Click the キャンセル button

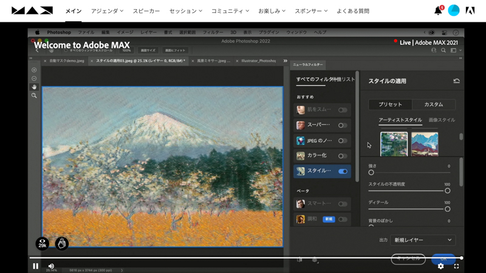(408, 258)
